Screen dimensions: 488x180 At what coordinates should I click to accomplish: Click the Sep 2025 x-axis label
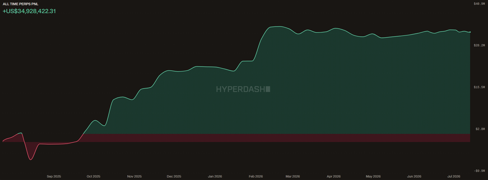(x=54, y=176)
